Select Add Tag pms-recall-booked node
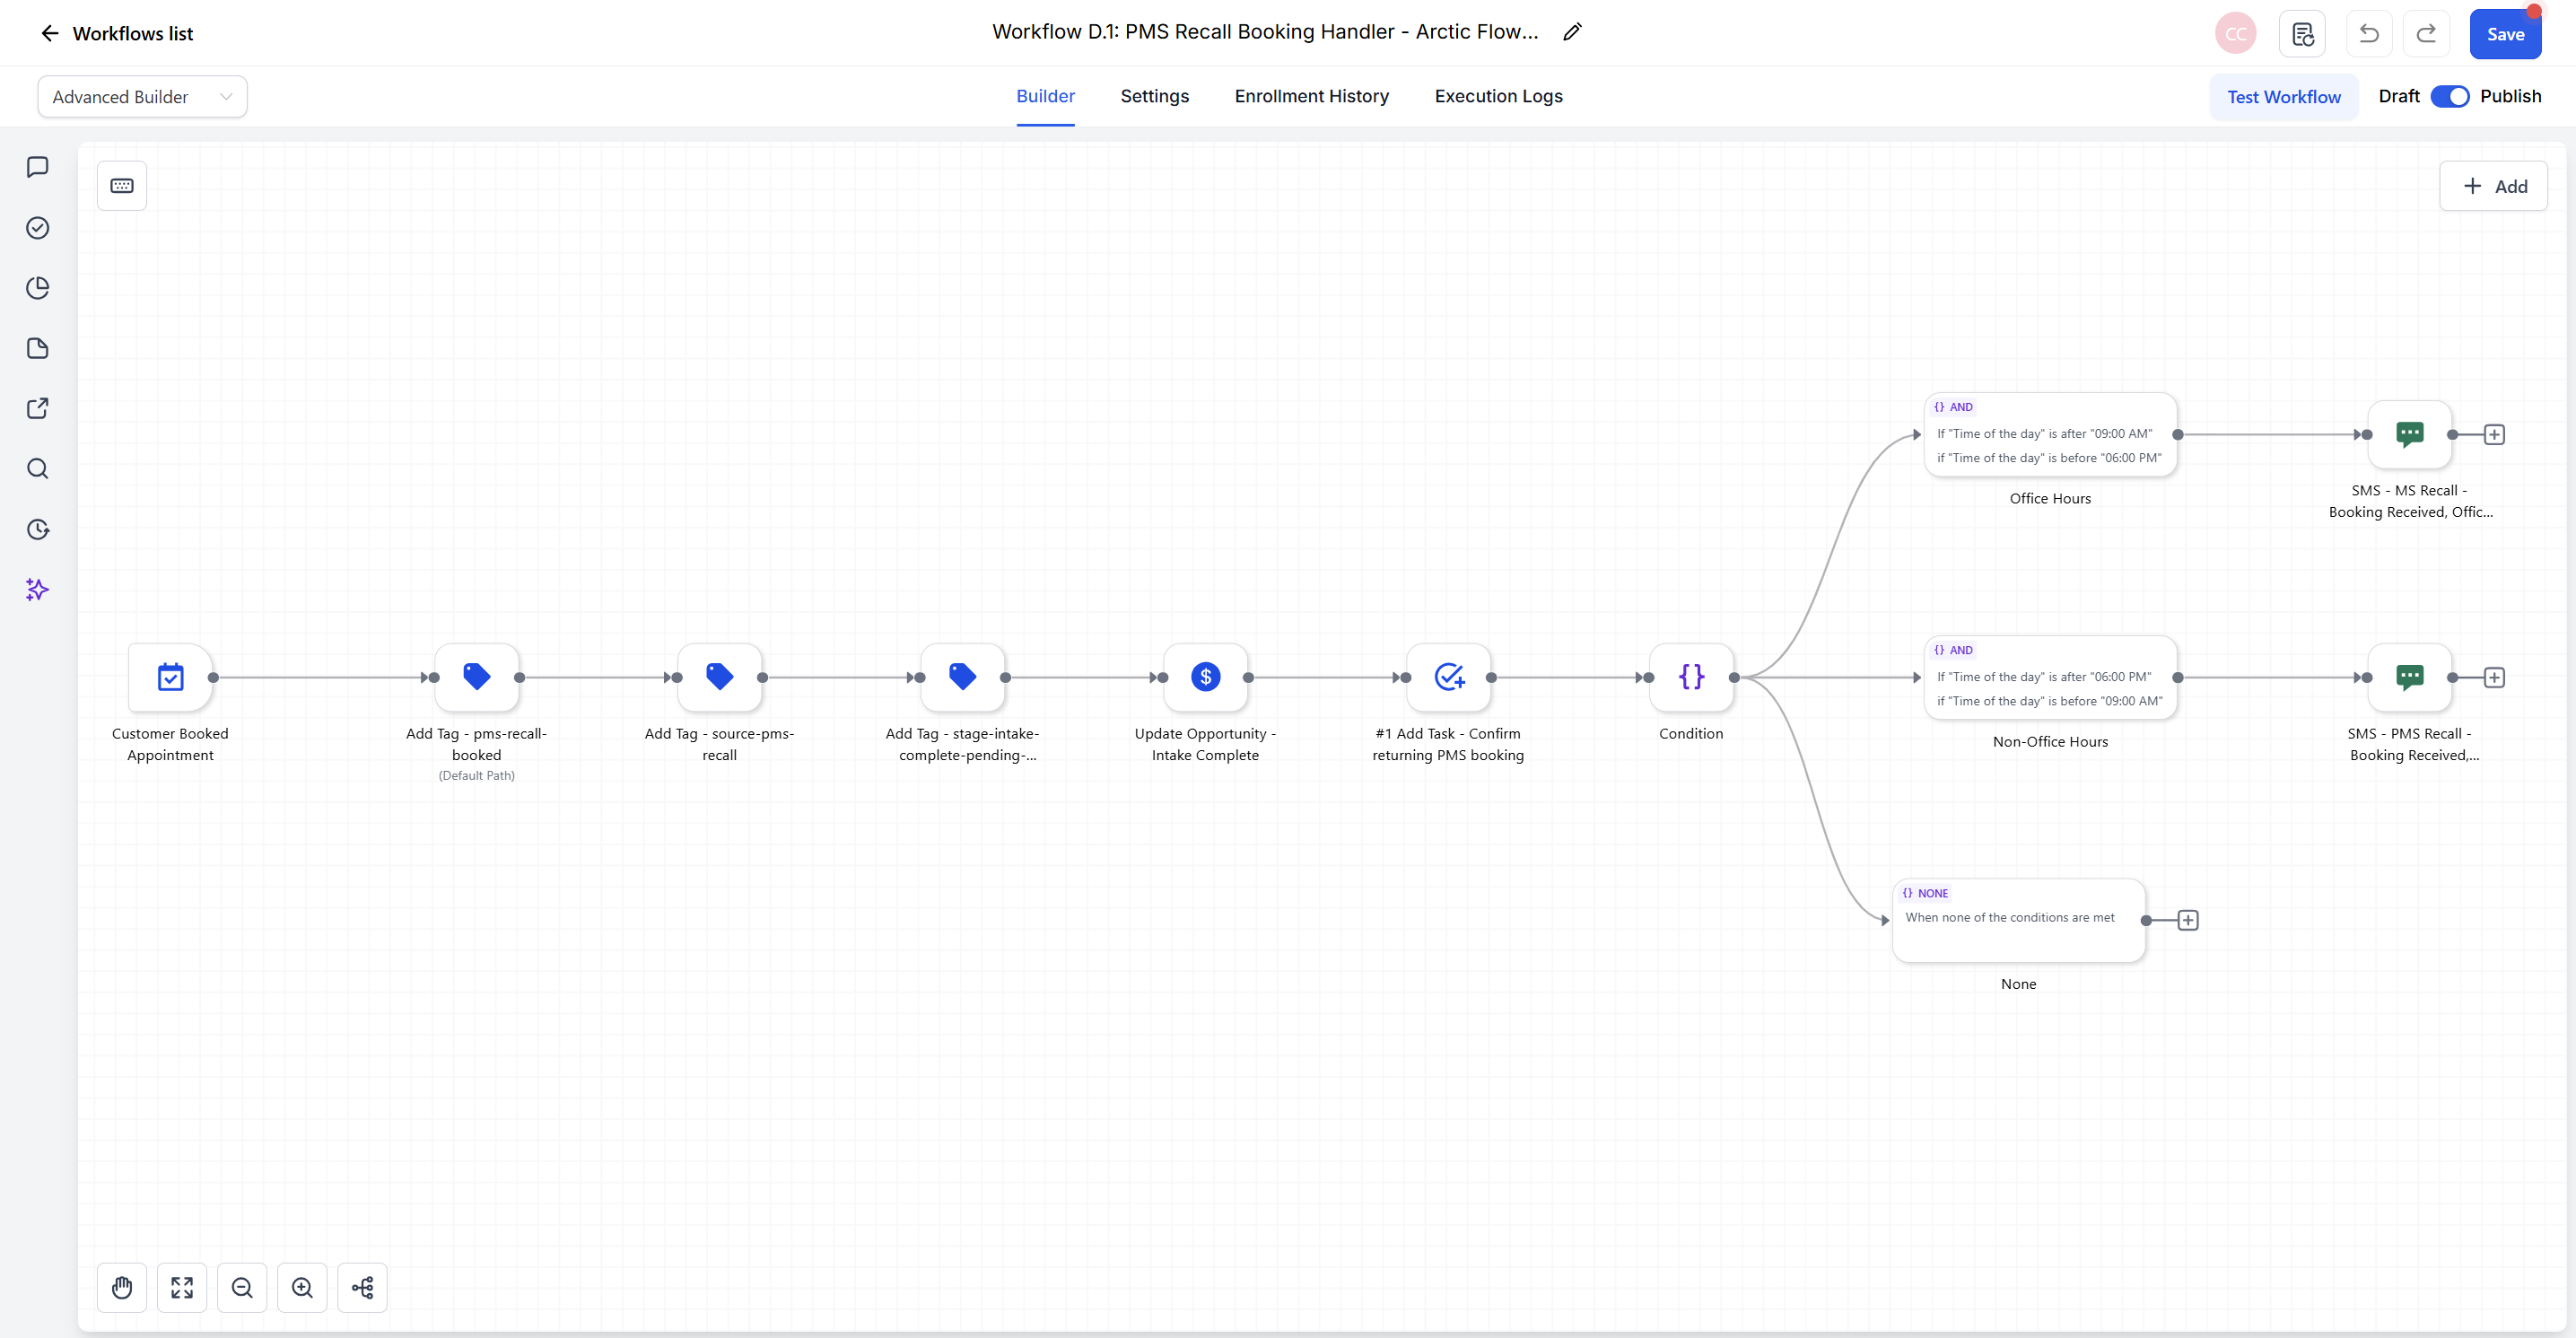 tap(477, 677)
